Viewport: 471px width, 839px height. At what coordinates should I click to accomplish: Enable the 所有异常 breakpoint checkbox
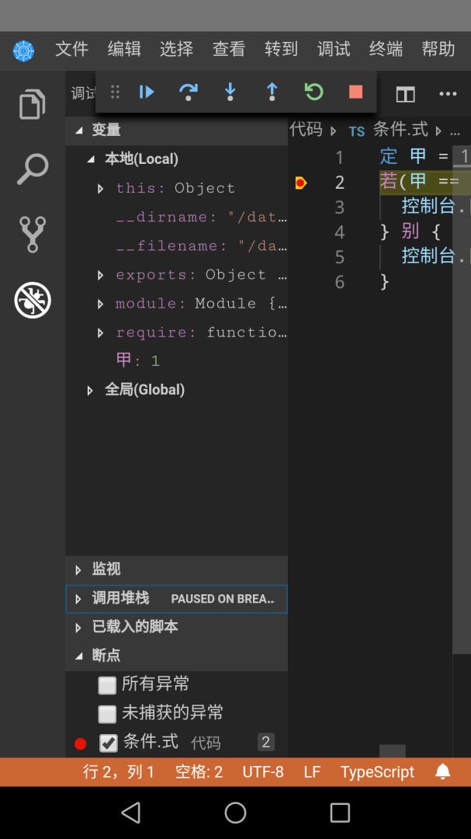point(109,684)
